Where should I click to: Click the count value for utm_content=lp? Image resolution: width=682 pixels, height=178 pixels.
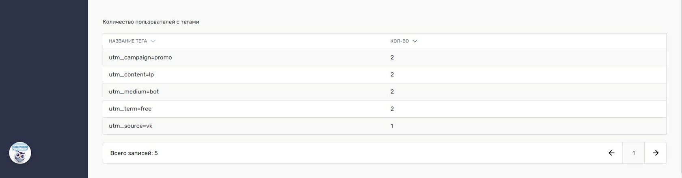point(392,74)
